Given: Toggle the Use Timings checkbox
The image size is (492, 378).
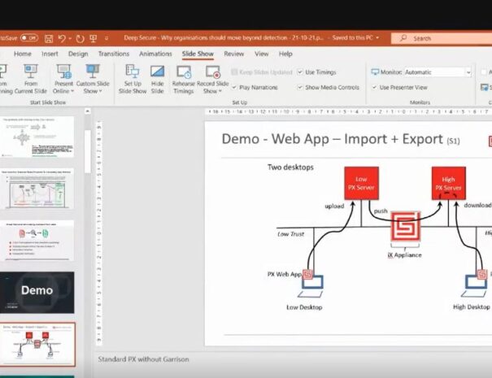Looking at the screenshot, I should tap(300, 72).
